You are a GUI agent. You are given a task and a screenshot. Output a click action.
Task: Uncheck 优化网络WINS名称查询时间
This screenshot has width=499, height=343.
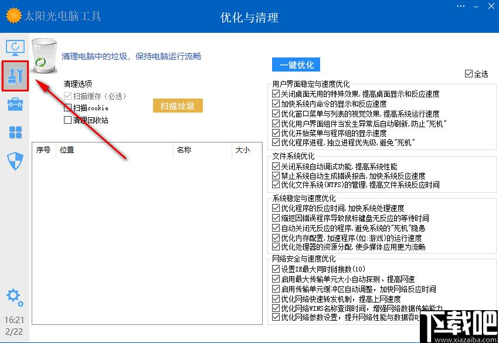click(276, 308)
